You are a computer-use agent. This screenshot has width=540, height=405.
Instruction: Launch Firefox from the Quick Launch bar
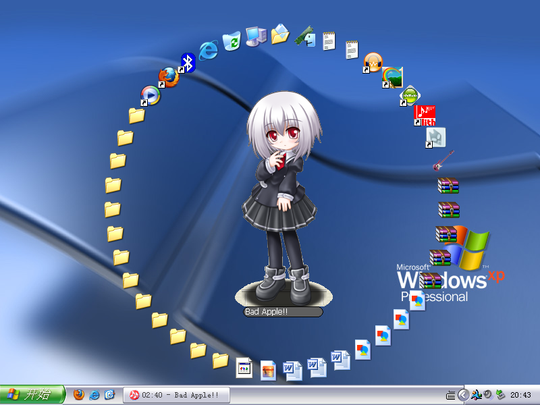[x=79, y=395]
